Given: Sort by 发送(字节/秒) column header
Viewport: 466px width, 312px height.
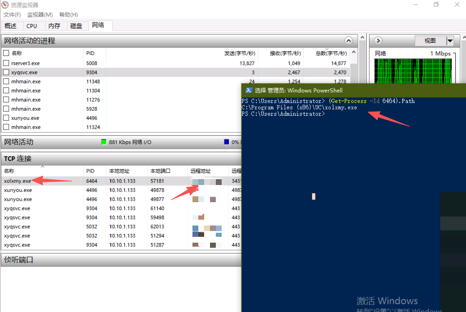Looking at the screenshot, I should (239, 53).
